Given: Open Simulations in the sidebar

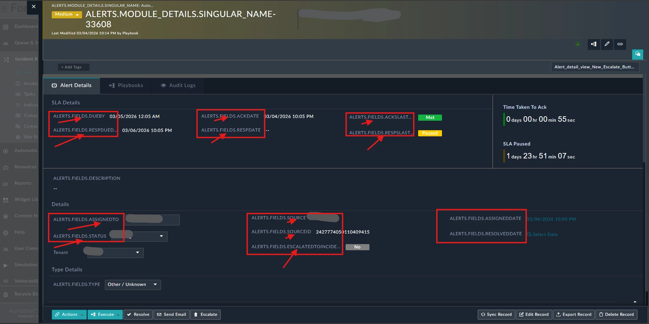Looking at the screenshot, I should [19, 265].
